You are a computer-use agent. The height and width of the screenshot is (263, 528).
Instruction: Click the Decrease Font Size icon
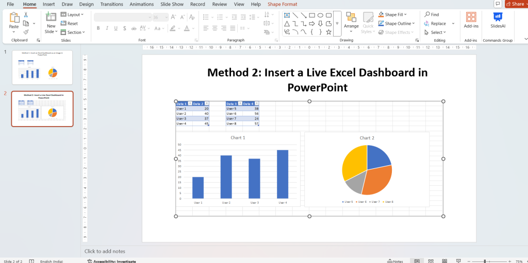[183, 17]
